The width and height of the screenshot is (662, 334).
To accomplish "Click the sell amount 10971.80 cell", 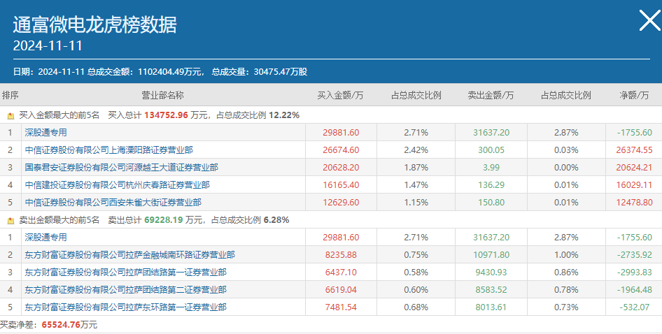I will 491,255.
